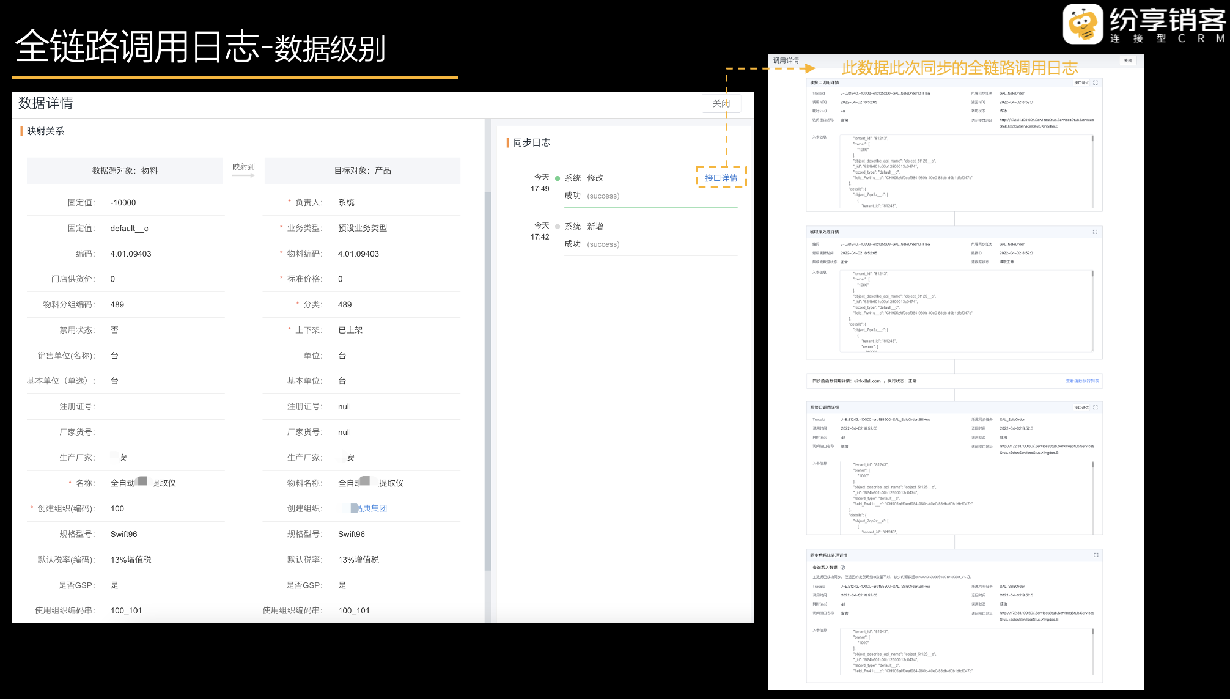The height and width of the screenshot is (699, 1230).
Task: Click the source 禁用状态 value 否
Action: tap(114, 330)
